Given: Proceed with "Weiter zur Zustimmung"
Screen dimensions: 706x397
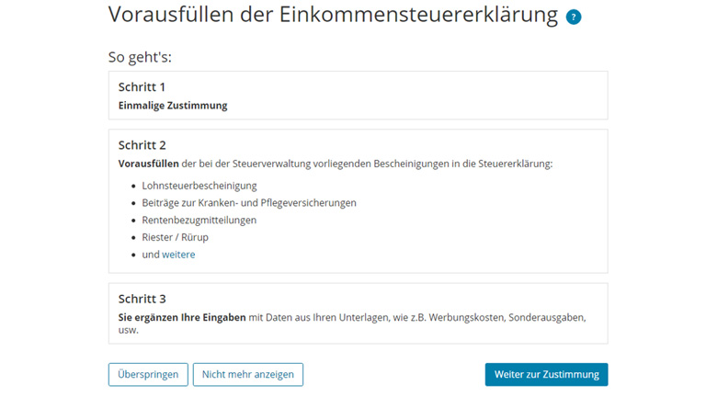Looking at the screenshot, I should tap(546, 375).
